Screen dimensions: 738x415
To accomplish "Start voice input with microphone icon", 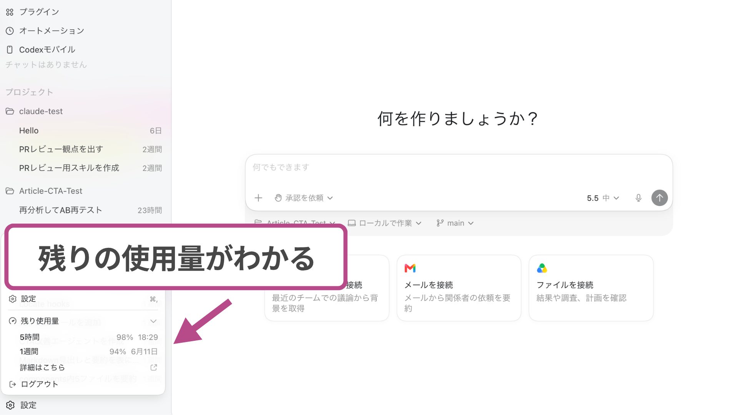I will pos(638,198).
